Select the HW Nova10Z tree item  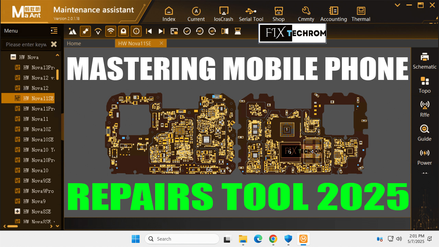(33, 129)
